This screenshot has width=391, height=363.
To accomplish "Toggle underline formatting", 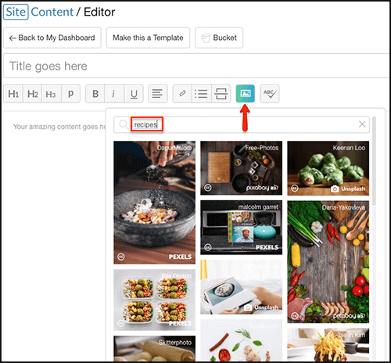I will (x=134, y=94).
